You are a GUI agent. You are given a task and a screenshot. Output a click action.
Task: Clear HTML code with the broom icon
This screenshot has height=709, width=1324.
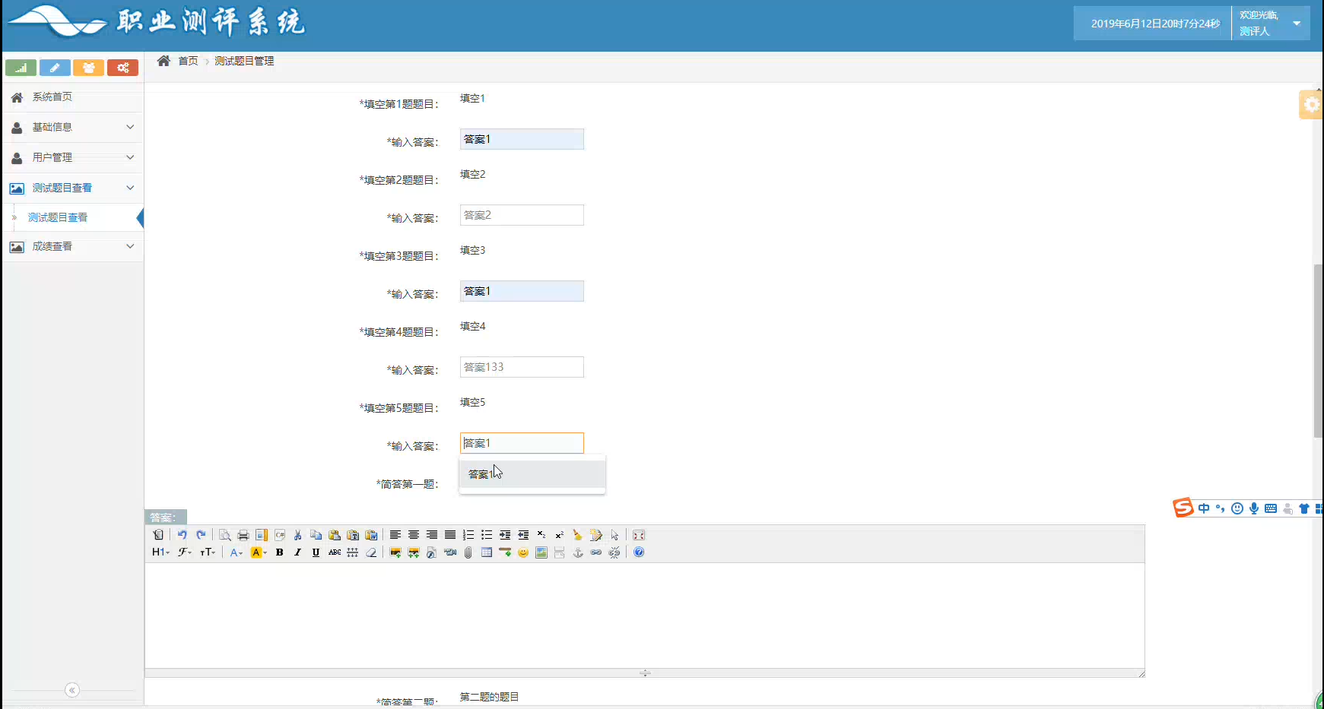[x=578, y=535]
